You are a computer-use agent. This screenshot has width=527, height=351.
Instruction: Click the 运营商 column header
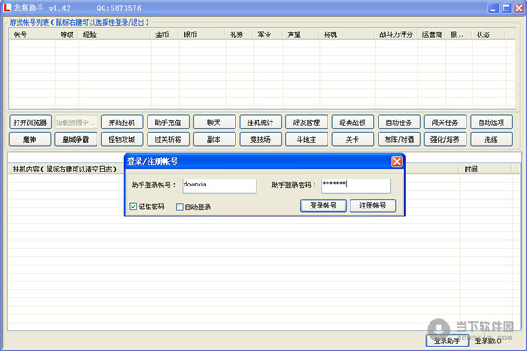coord(432,34)
